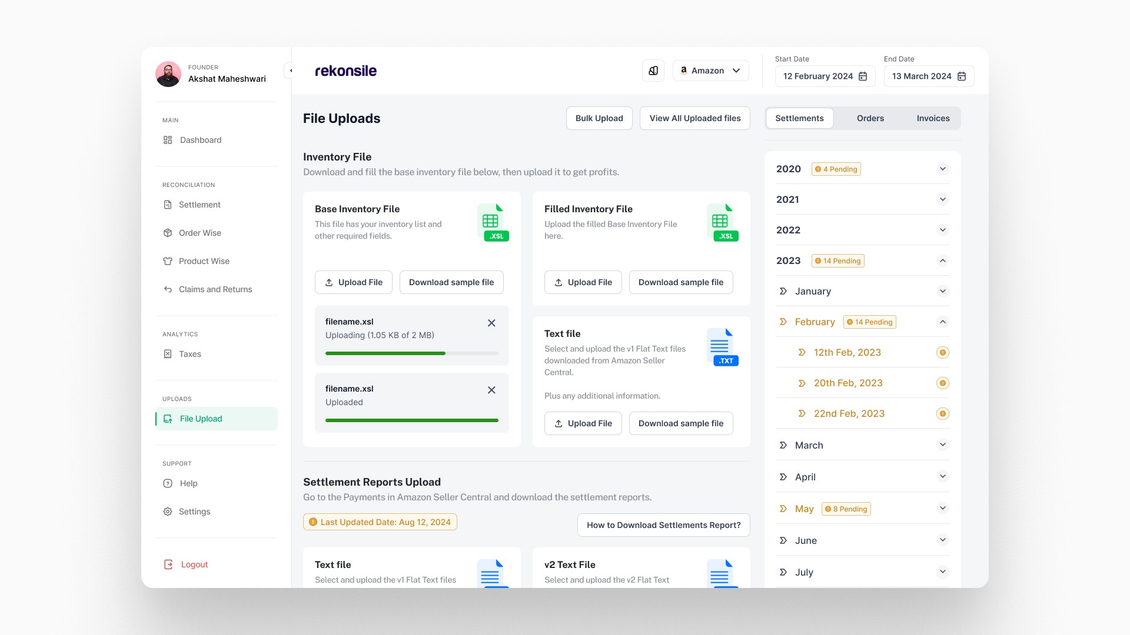Click pending status icon for 12th Feb, 2023
The width and height of the screenshot is (1130, 635).
pos(942,353)
